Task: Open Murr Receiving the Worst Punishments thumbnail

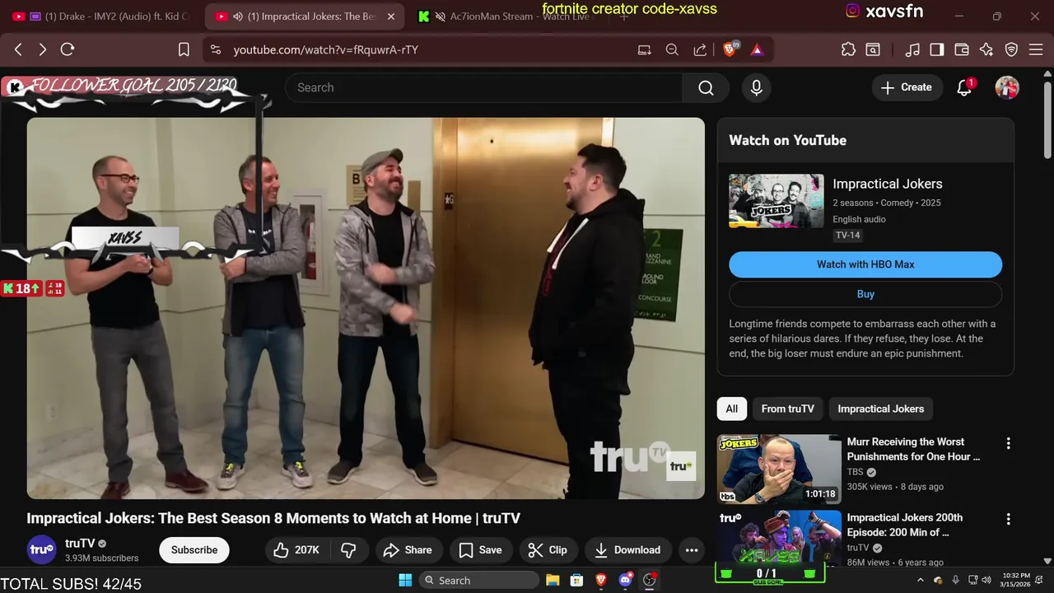Action: point(779,469)
